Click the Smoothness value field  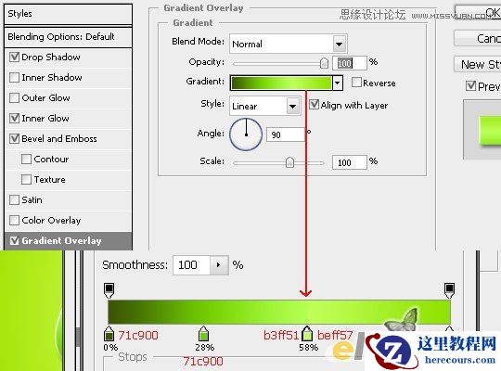(x=191, y=265)
